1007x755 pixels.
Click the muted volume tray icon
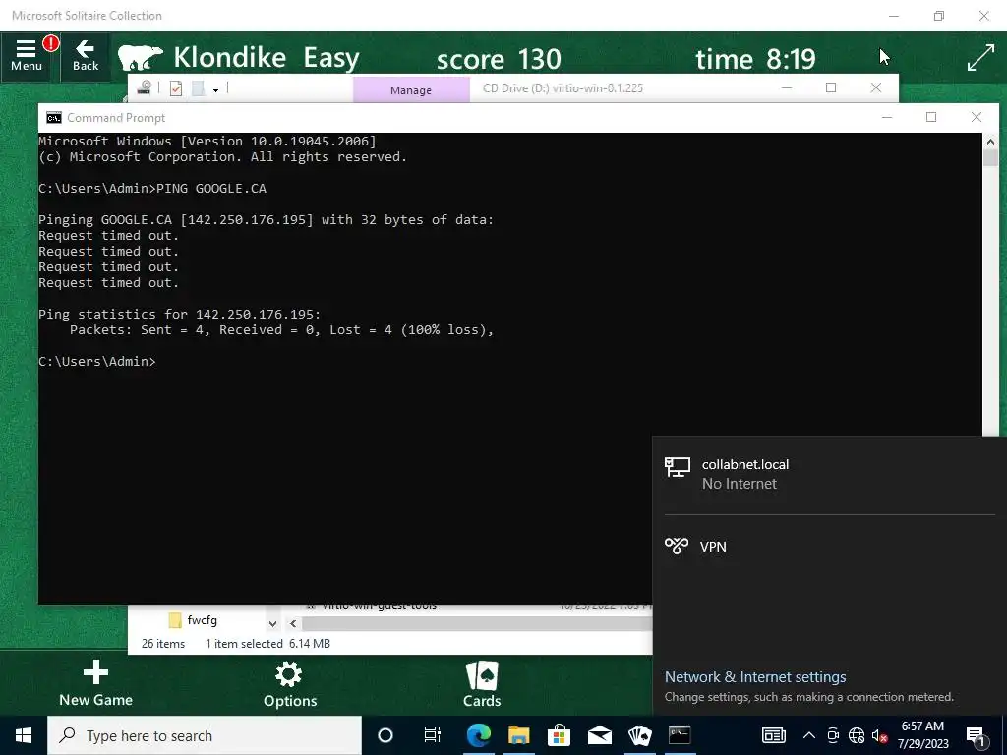tap(880, 736)
